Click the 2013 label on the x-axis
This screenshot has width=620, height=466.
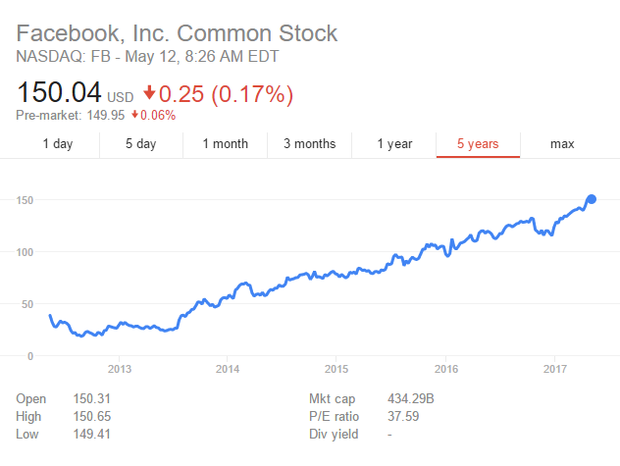point(119,370)
